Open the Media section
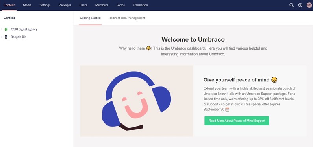313x147 pixels. (x=27, y=5)
